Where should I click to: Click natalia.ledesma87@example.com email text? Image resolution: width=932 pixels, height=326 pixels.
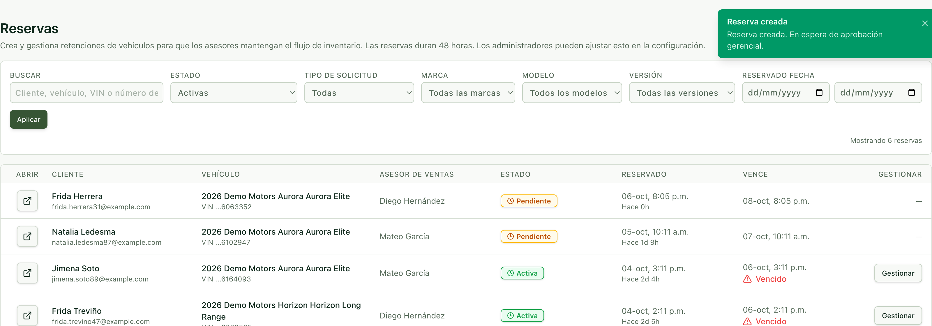click(x=106, y=242)
